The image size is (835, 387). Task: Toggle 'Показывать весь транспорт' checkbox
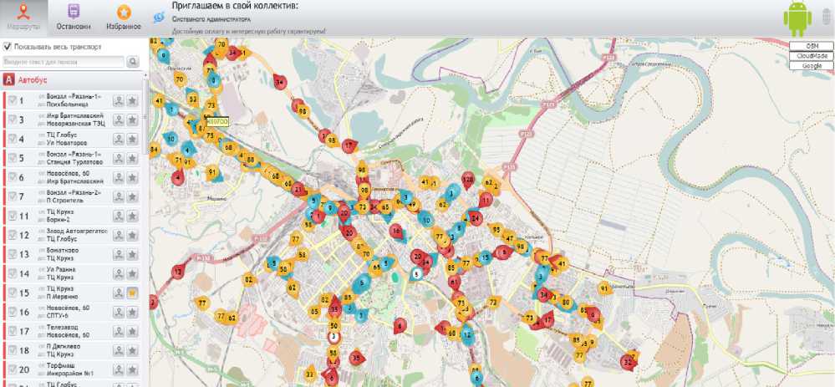(8, 47)
